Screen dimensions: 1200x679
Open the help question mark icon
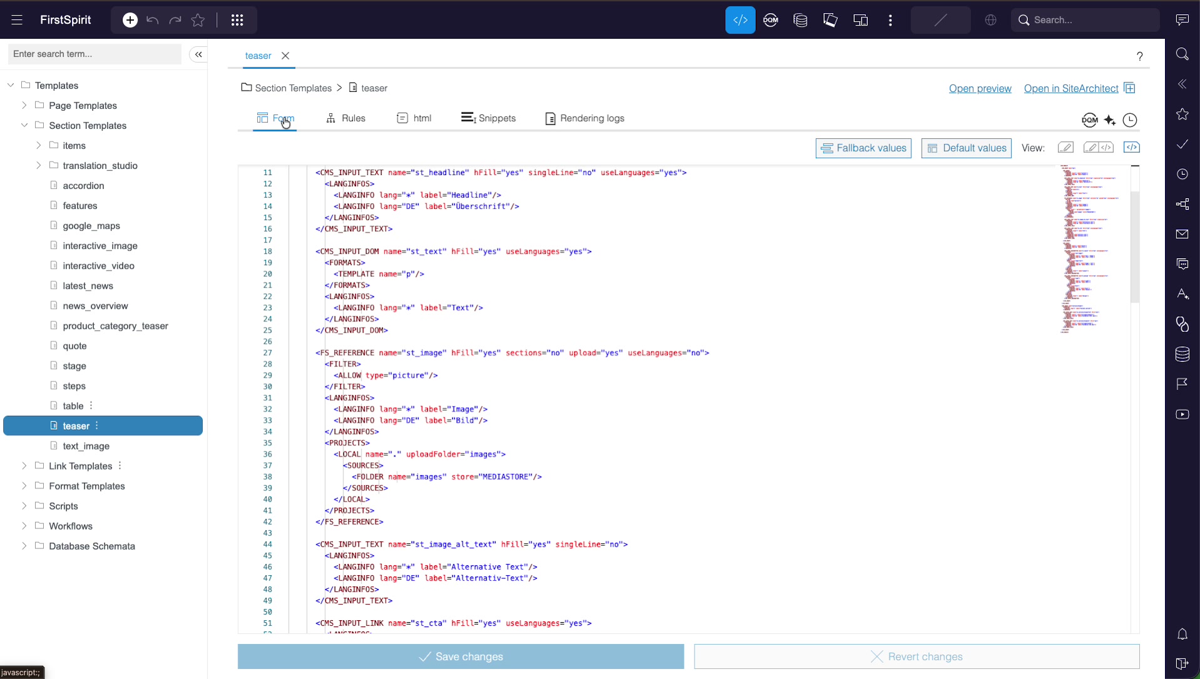coord(1140,56)
